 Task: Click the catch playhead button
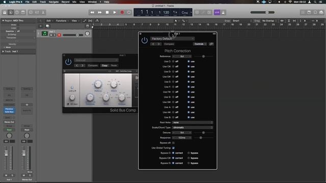[97, 21]
